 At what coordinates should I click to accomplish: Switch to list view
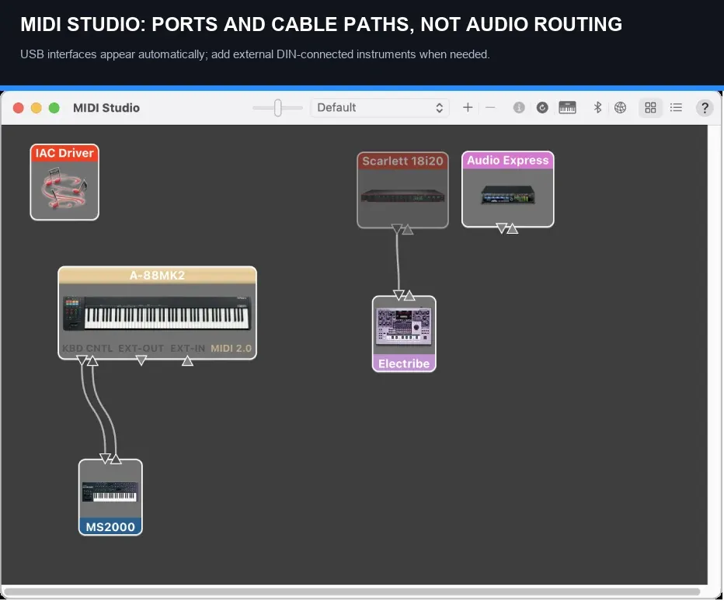(x=676, y=108)
